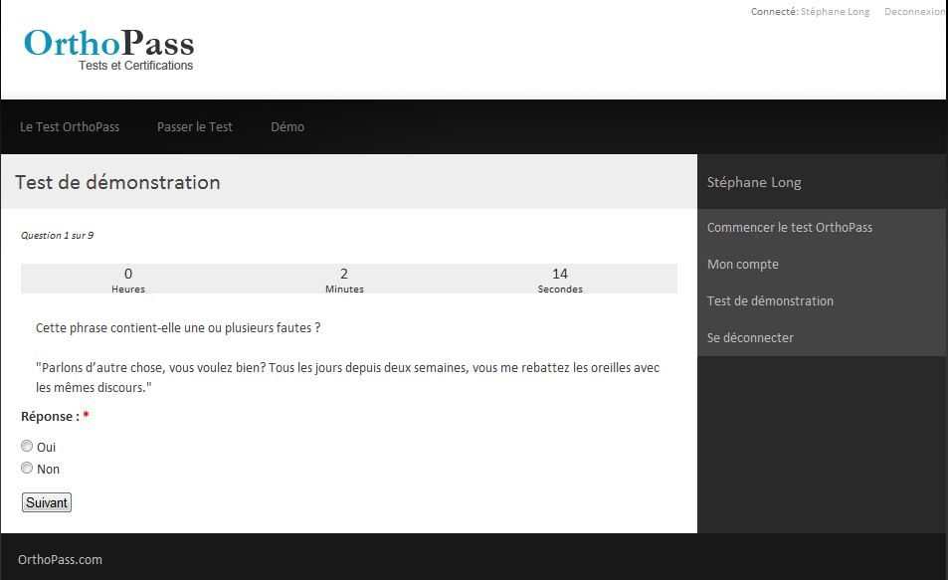Click the OrthoPass.com footer link
Image resolution: width=948 pixels, height=580 pixels.
click(x=60, y=560)
